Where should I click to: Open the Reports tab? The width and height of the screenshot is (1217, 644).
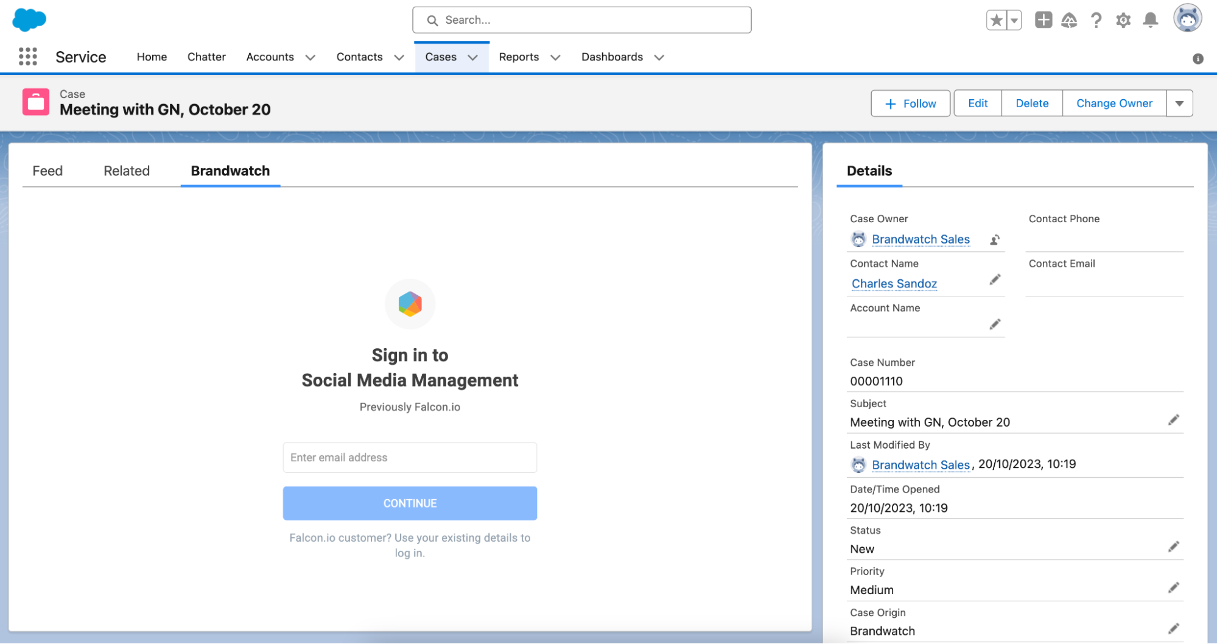pyautogui.click(x=519, y=57)
